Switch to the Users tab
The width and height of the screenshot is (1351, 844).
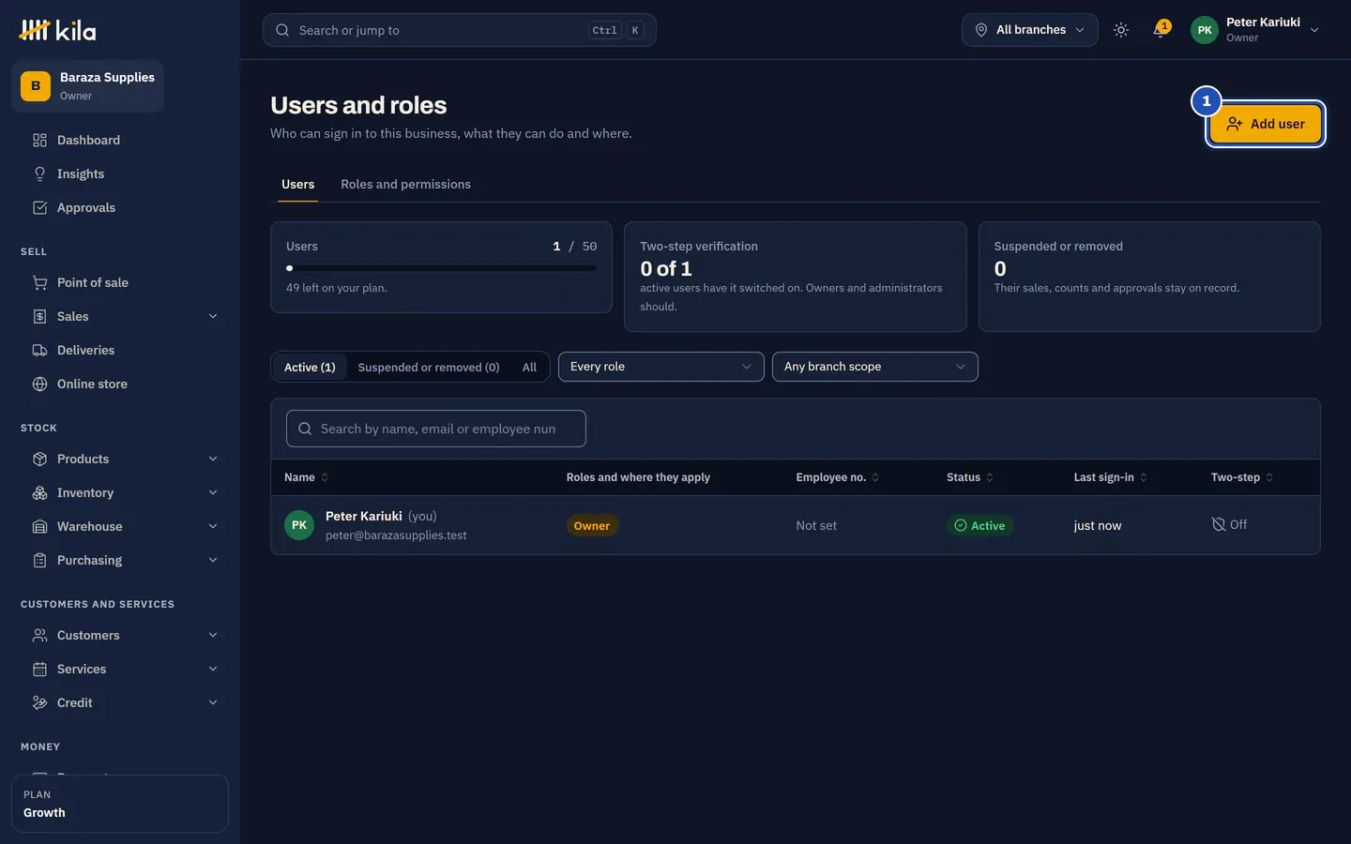[298, 184]
